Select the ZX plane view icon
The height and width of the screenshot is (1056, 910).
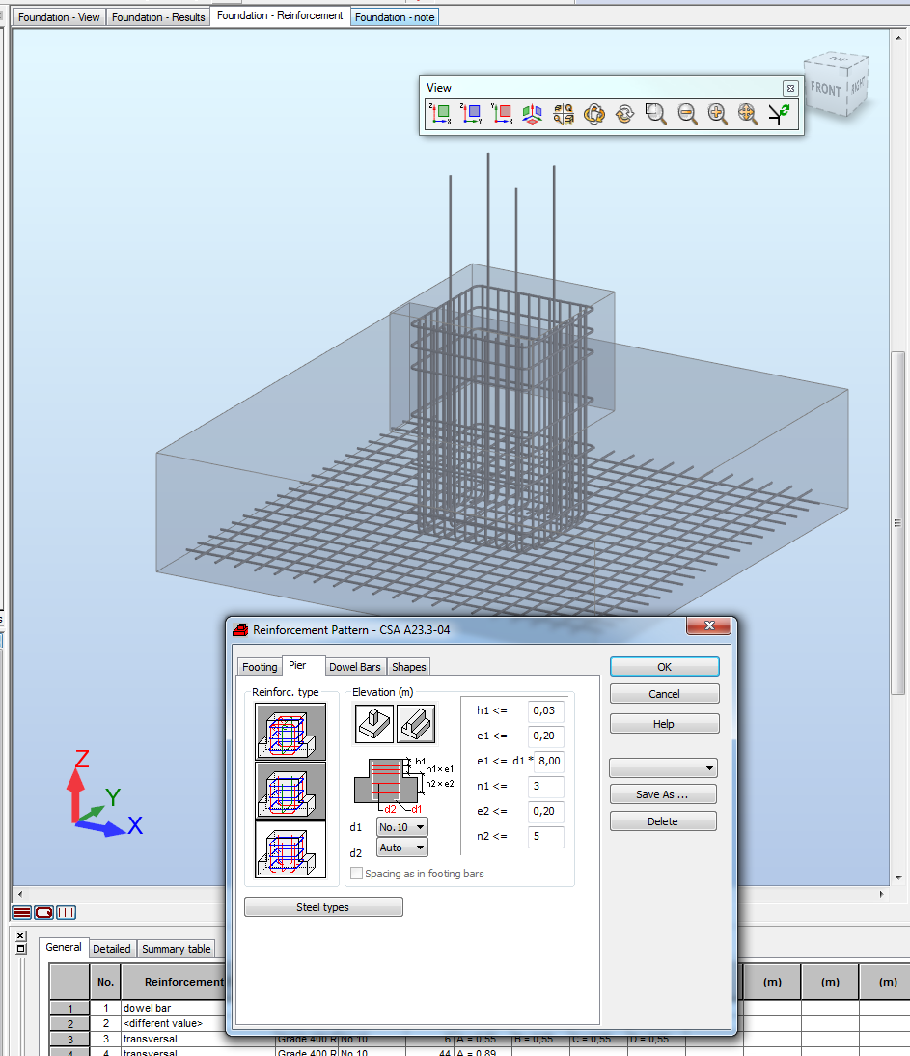(x=440, y=114)
